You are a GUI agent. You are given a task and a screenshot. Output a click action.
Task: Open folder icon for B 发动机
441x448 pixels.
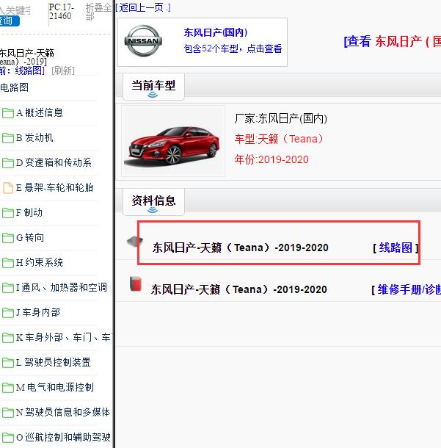coord(8,138)
